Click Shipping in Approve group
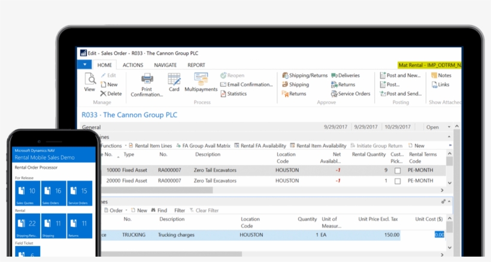The image size is (491, 262). (296, 84)
